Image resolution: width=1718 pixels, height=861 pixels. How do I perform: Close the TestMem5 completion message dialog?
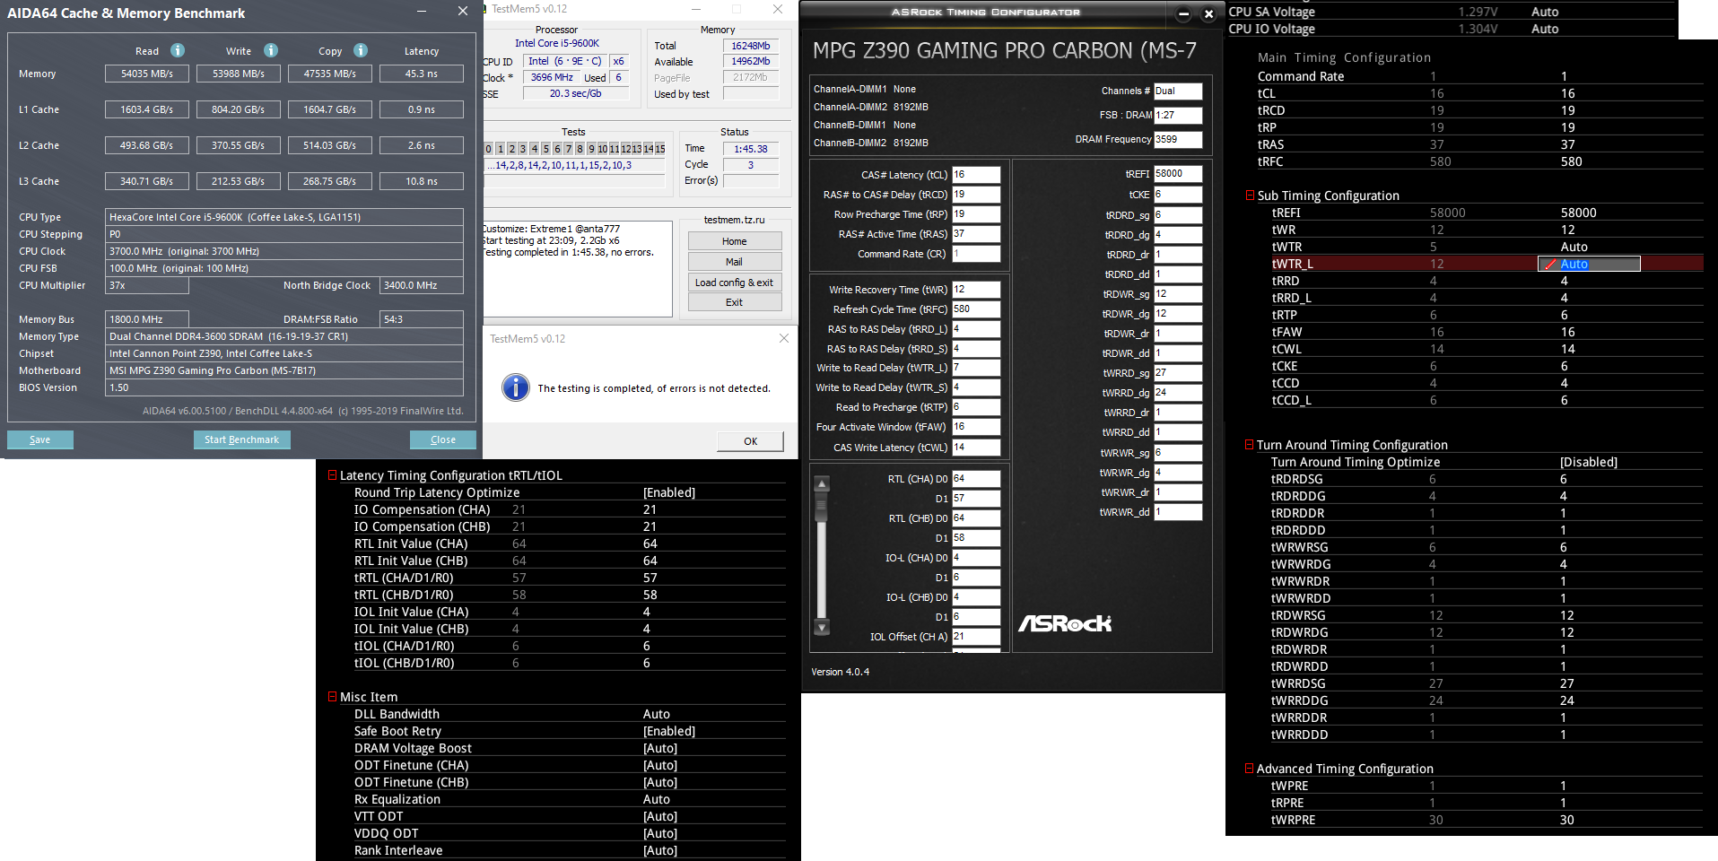click(784, 338)
